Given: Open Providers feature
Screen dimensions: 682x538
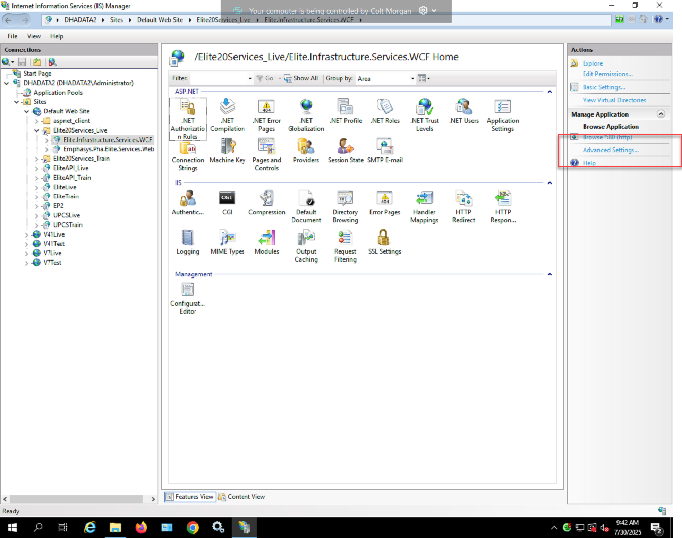Looking at the screenshot, I should [x=306, y=150].
